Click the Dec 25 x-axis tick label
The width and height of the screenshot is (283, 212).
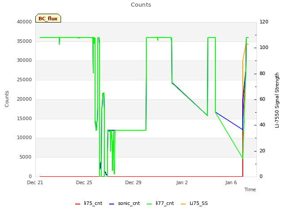(x=84, y=182)
